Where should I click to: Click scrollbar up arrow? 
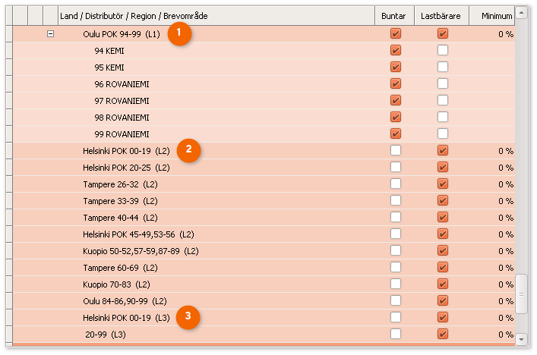(521, 13)
